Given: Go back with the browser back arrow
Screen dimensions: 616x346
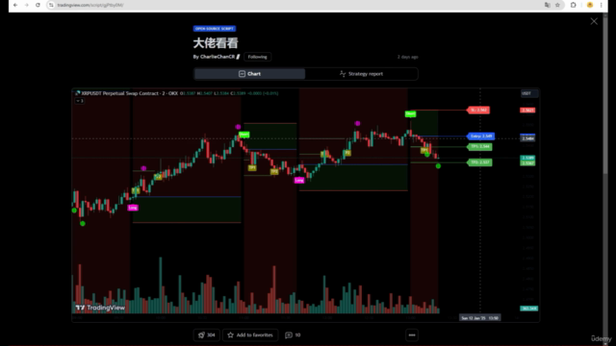Looking at the screenshot, I should (15, 5).
